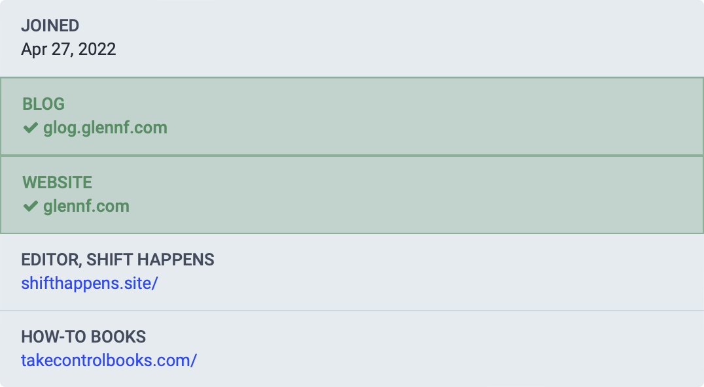Open the shifthappens.site link
This screenshot has height=387, width=704.
[89, 284]
